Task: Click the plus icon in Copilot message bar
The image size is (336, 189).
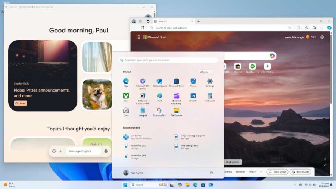Action: point(61,151)
